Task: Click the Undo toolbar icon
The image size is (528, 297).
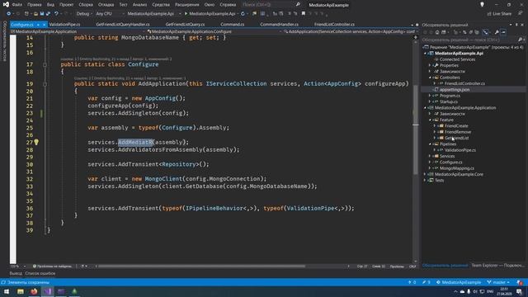Action: click(x=56, y=14)
